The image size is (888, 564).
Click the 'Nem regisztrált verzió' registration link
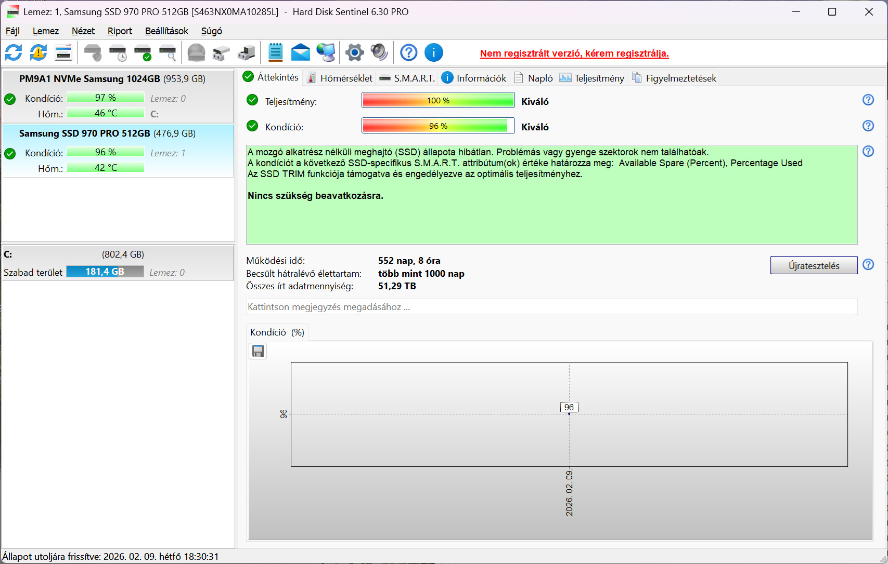click(x=574, y=53)
